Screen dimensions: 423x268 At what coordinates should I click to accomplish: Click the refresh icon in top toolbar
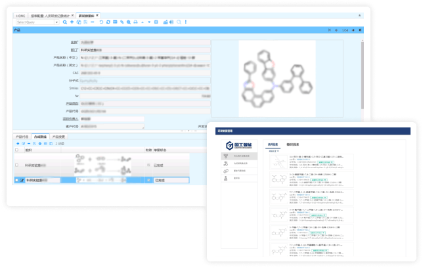(108, 22)
